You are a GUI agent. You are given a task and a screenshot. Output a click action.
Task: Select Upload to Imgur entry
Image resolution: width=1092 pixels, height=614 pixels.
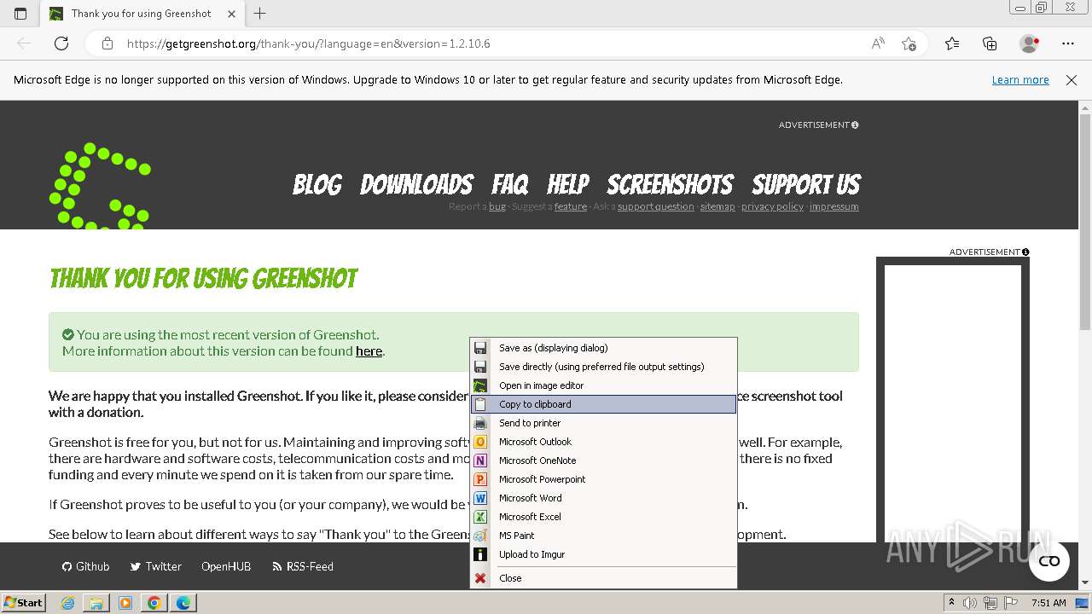(x=603, y=554)
